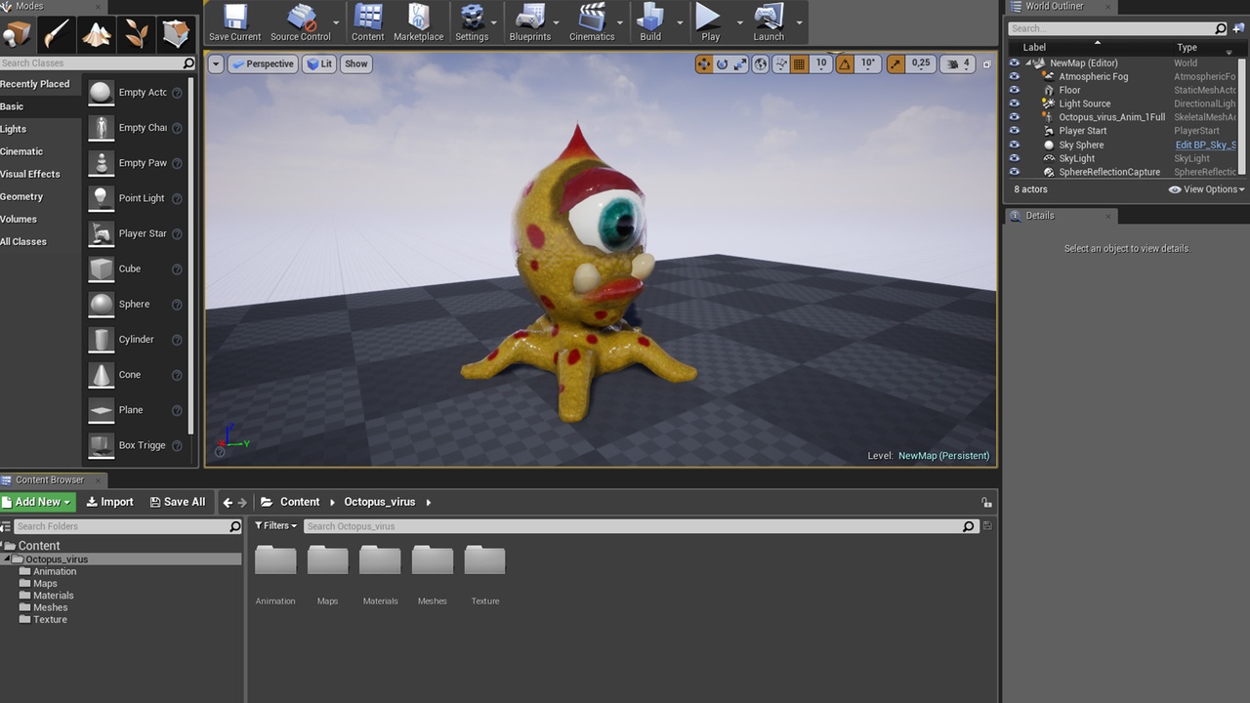Viewport: 1250px width, 703px height.
Task: Click Save All button
Action: 178,502
